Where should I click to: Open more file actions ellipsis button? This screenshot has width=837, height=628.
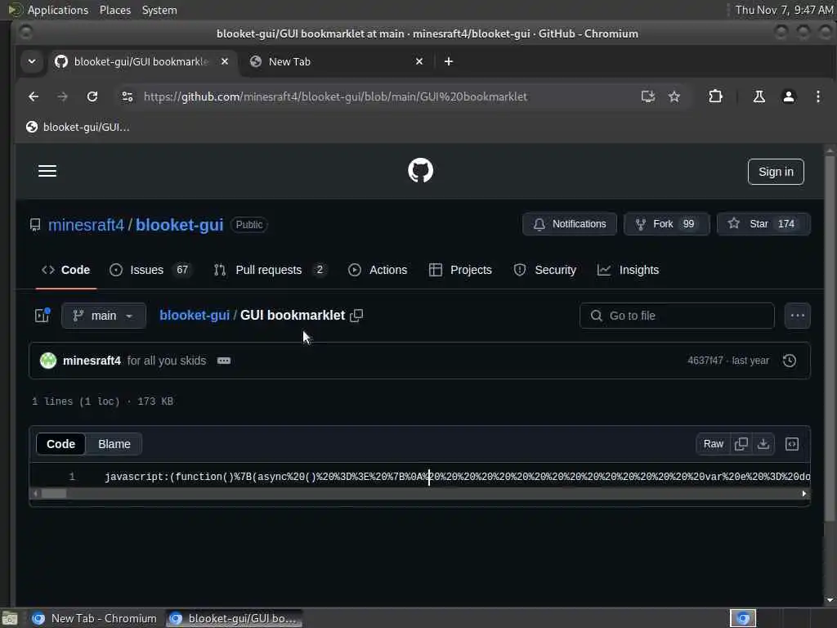point(798,316)
